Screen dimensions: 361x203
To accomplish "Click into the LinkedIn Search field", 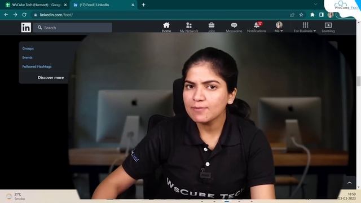I will tap(73, 28).
